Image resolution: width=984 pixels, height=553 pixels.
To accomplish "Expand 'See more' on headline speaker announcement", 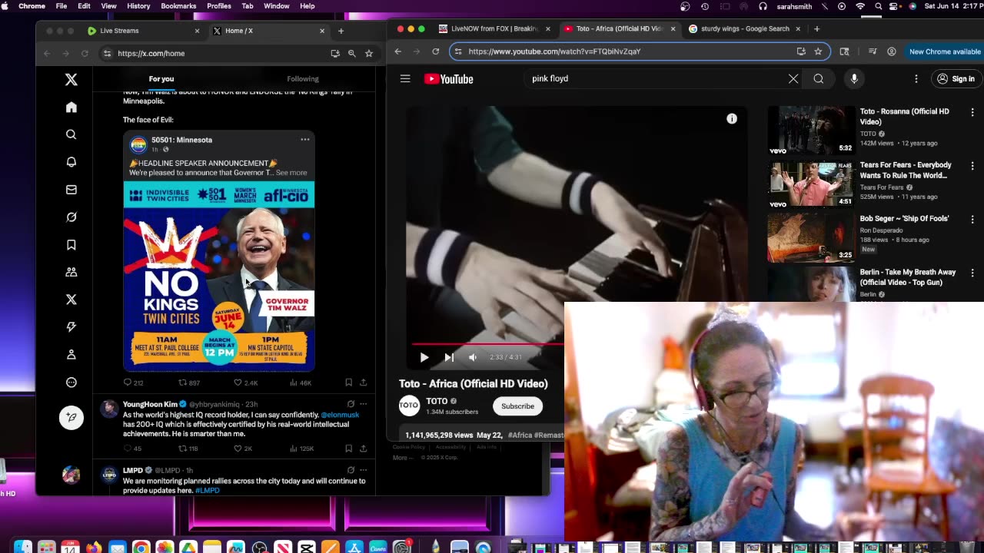I will coord(291,173).
